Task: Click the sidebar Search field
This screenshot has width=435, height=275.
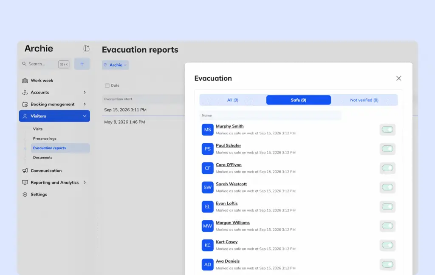Action: (x=45, y=64)
